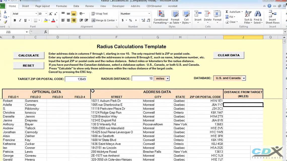The image size is (287, 161).
Task: Open Sort & Filter
Action: [248, 17]
